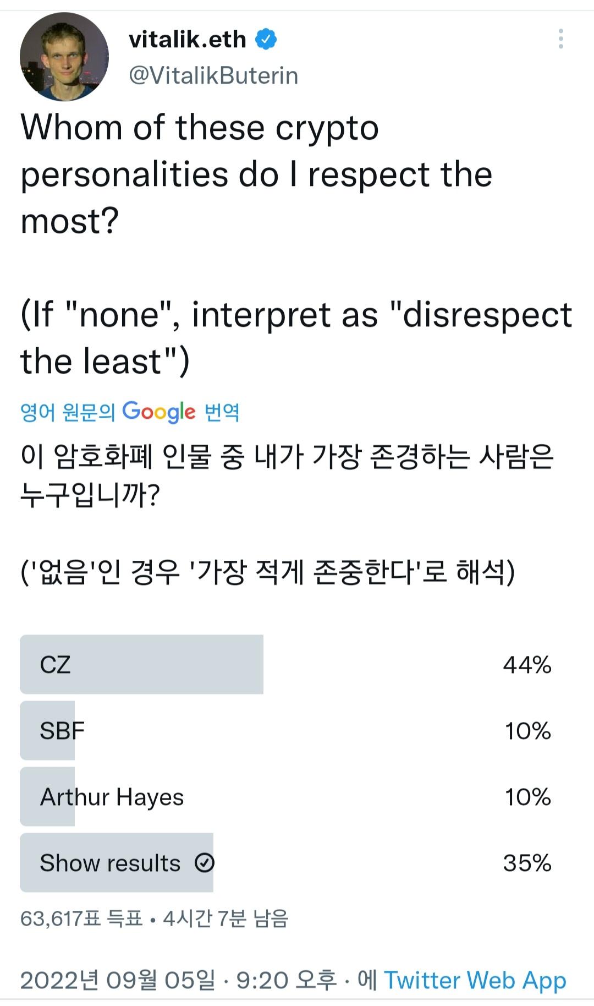Choose the Arthur Hayes poll option
The height and width of the screenshot is (1006, 594).
(297, 796)
